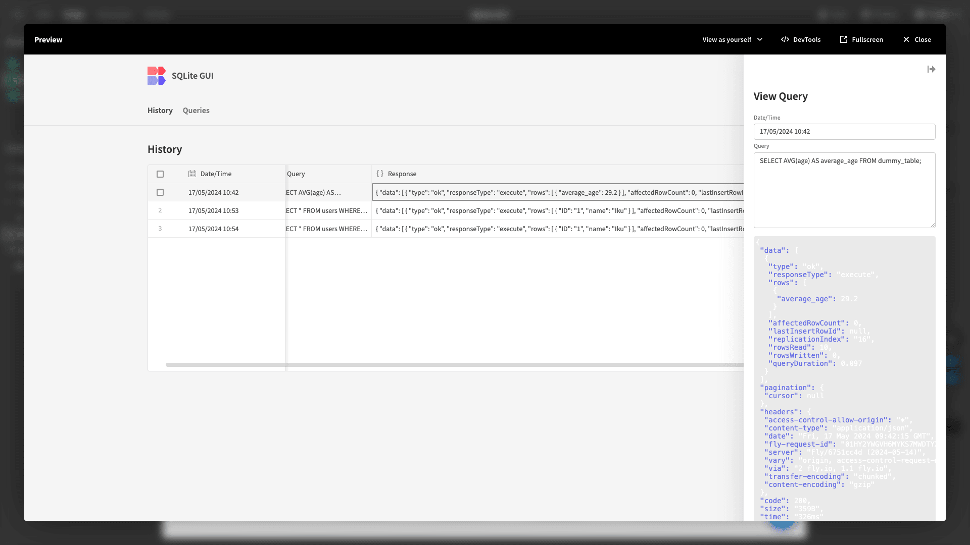
Task: Open the 'View as yourself' dropdown
Action: tap(732, 39)
